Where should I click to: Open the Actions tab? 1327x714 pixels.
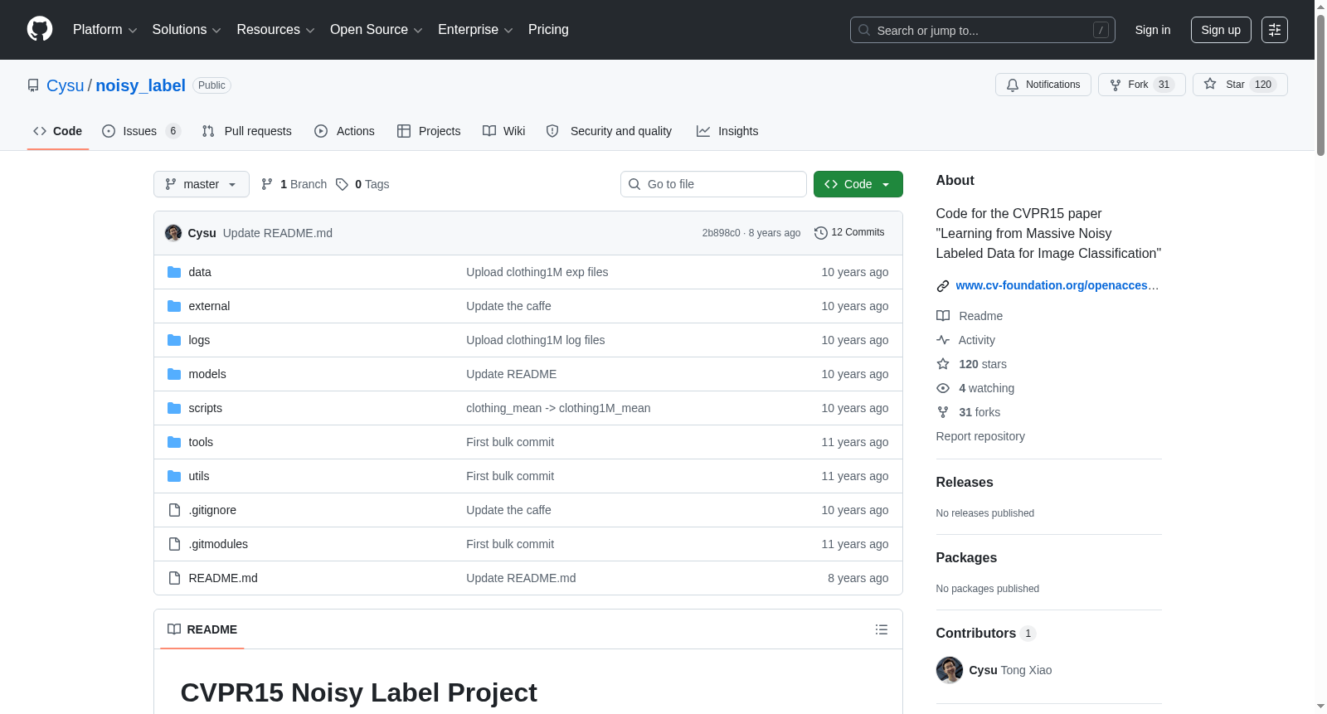tap(344, 131)
